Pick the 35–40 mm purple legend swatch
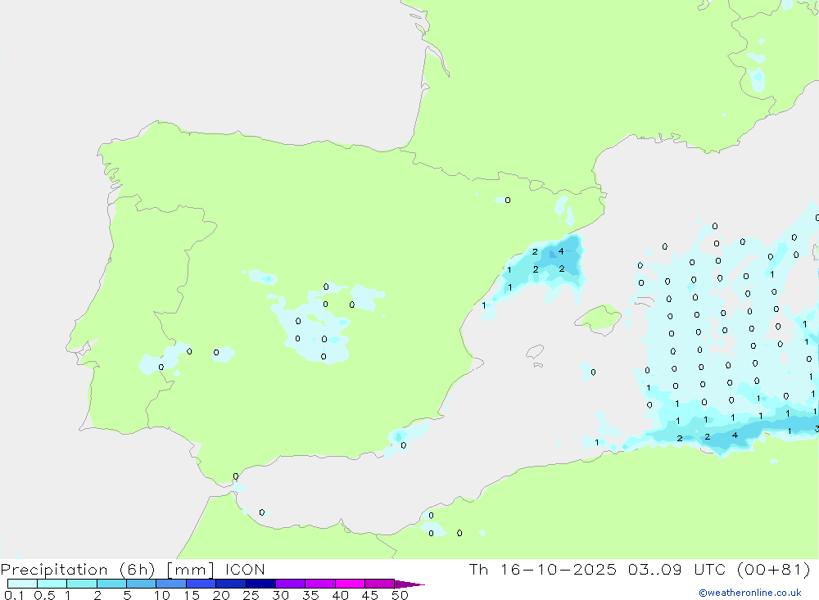Viewport: 819px width, 600px height. (x=320, y=584)
